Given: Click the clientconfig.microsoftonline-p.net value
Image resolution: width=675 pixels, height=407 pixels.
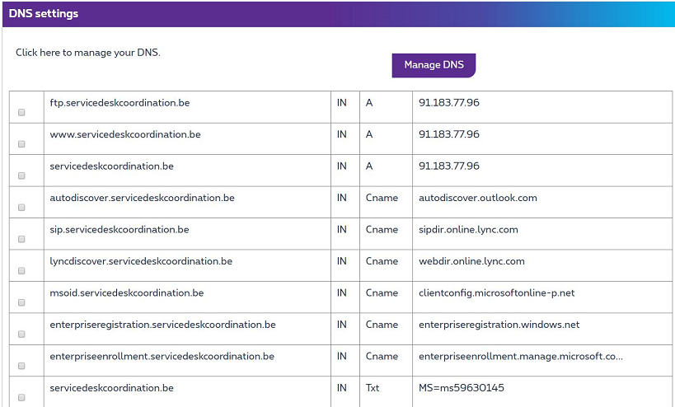Looking at the screenshot, I should tap(496, 292).
